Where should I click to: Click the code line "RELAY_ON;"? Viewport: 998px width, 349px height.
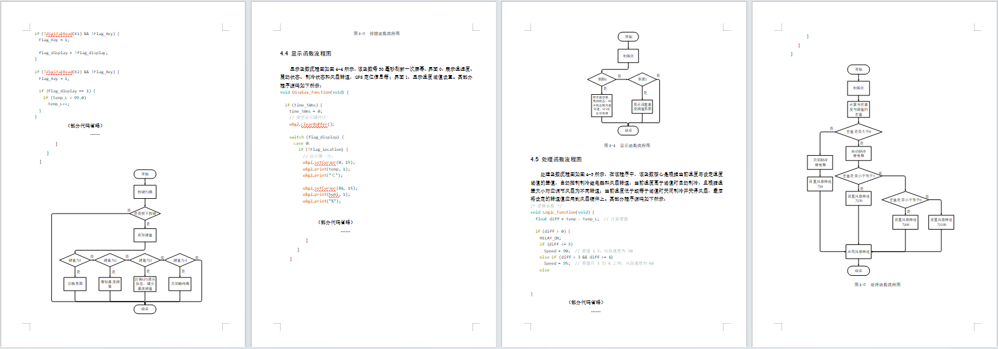[550, 238]
